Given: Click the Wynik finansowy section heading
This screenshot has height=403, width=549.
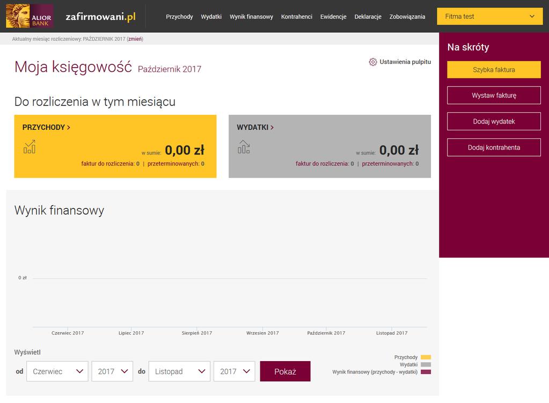Looking at the screenshot, I should [x=59, y=210].
